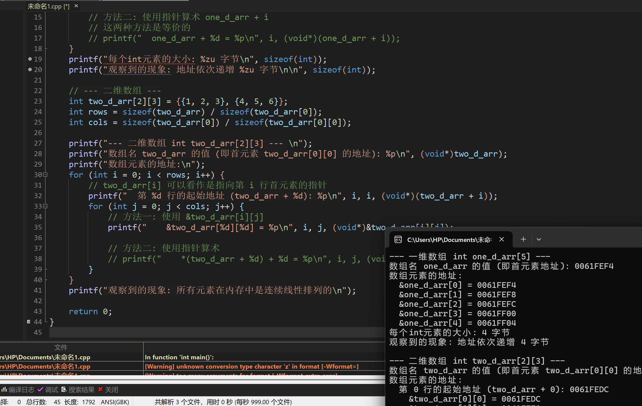The width and height of the screenshot is (642, 406).
Task: Click the 文件 column header in messages
Action: tap(61, 347)
